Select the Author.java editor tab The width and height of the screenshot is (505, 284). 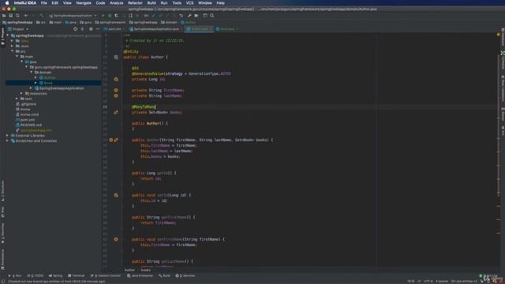pos(199,29)
